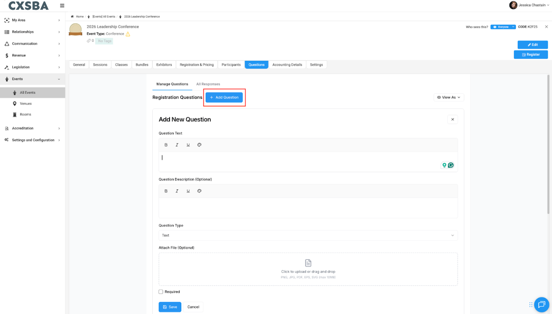This screenshot has width=552, height=314.
Task: Click Italic icon in Question Description toolbar
Action: (177, 191)
